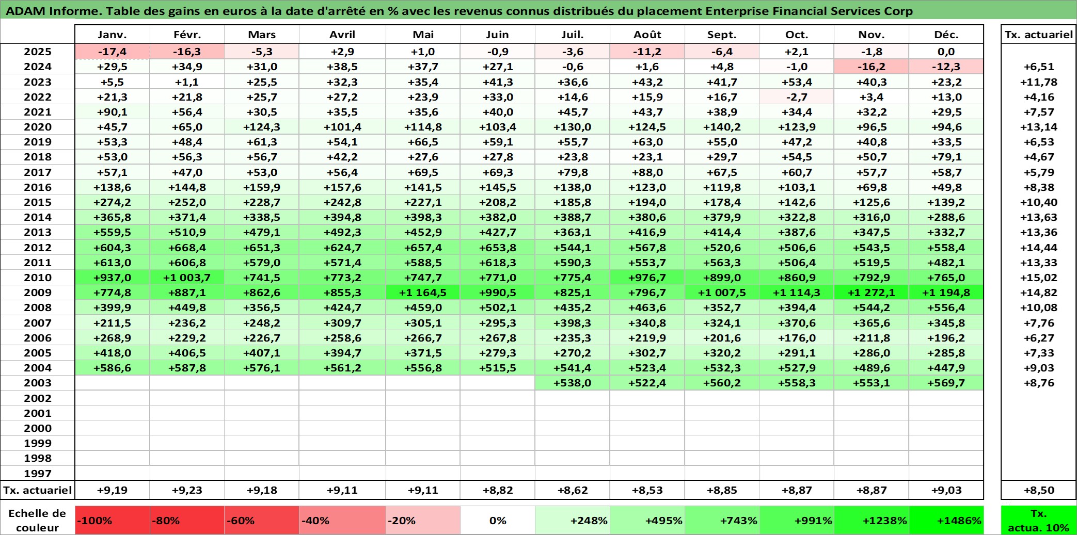Click the +587,8 cell for Févr. 2004

(187, 368)
